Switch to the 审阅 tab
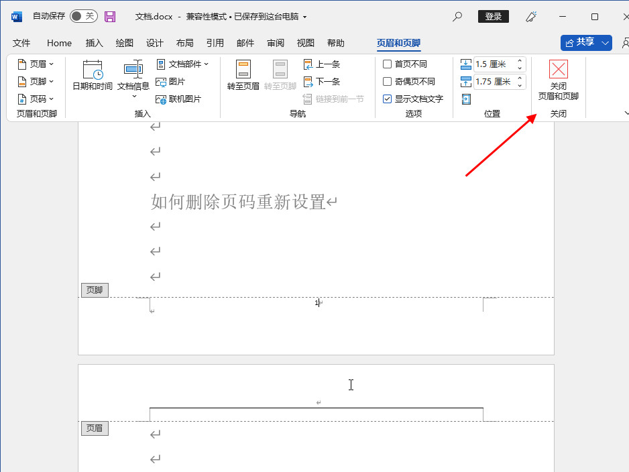 pos(276,43)
